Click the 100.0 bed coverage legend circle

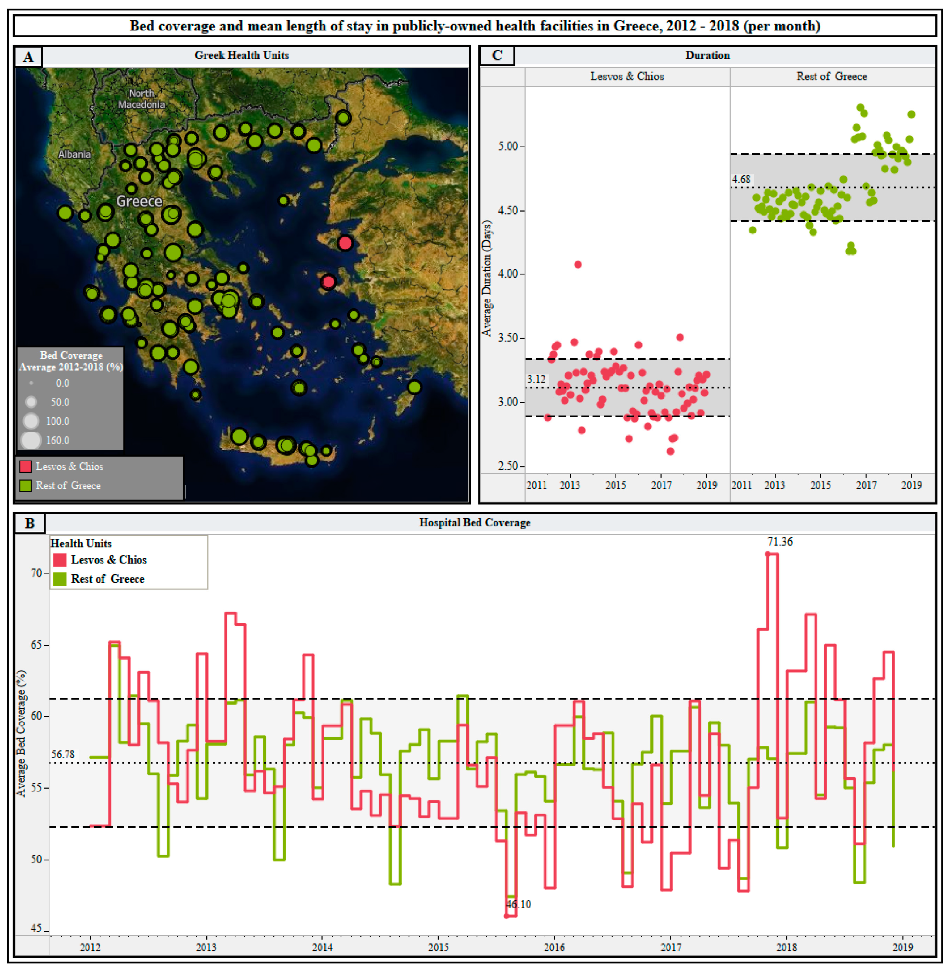pyautogui.click(x=31, y=421)
